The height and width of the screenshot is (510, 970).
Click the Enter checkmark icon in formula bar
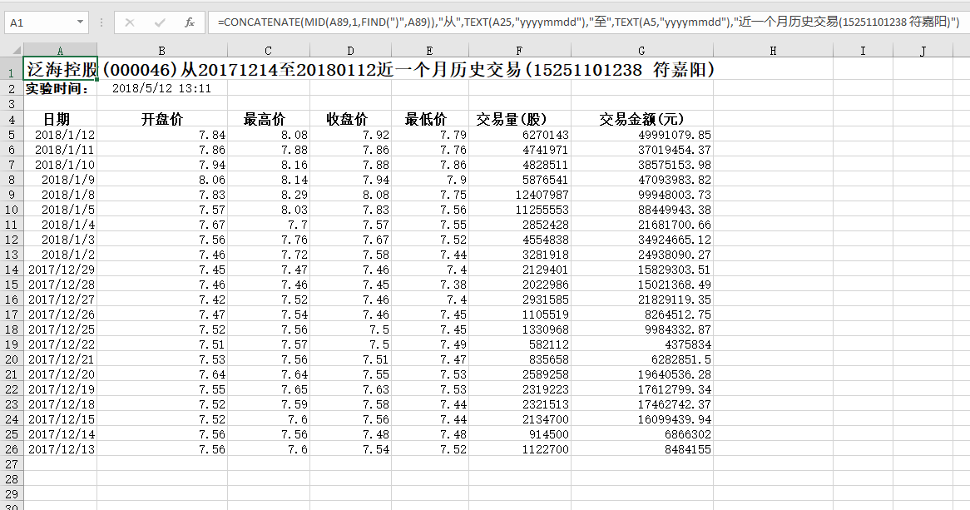(160, 22)
